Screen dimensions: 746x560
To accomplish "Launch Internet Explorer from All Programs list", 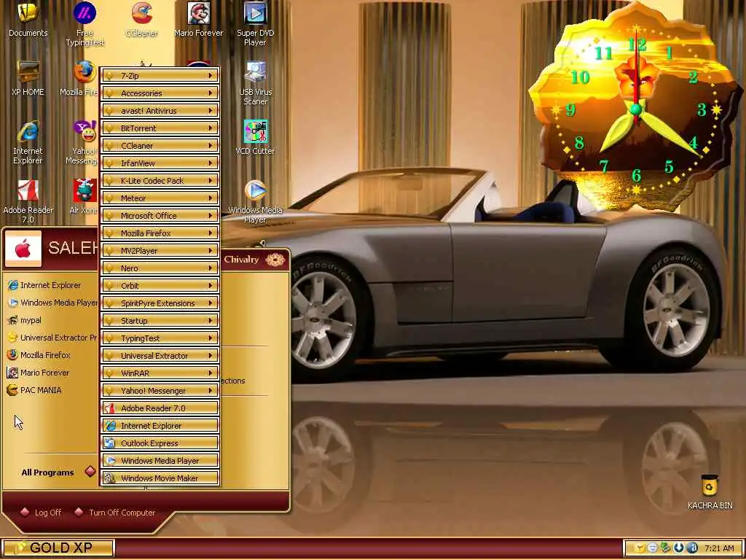I will tap(160, 426).
